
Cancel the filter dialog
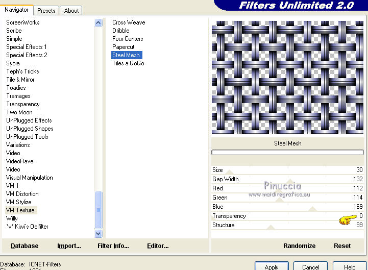tap(310, 266)
